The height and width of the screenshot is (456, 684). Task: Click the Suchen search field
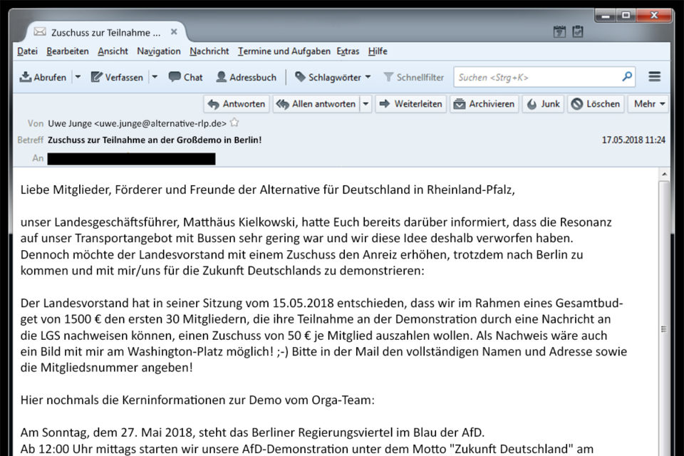[x=544, y=77]
